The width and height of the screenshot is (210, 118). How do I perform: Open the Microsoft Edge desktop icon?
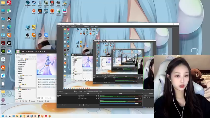pyautogui.click(x=9, y=27)
